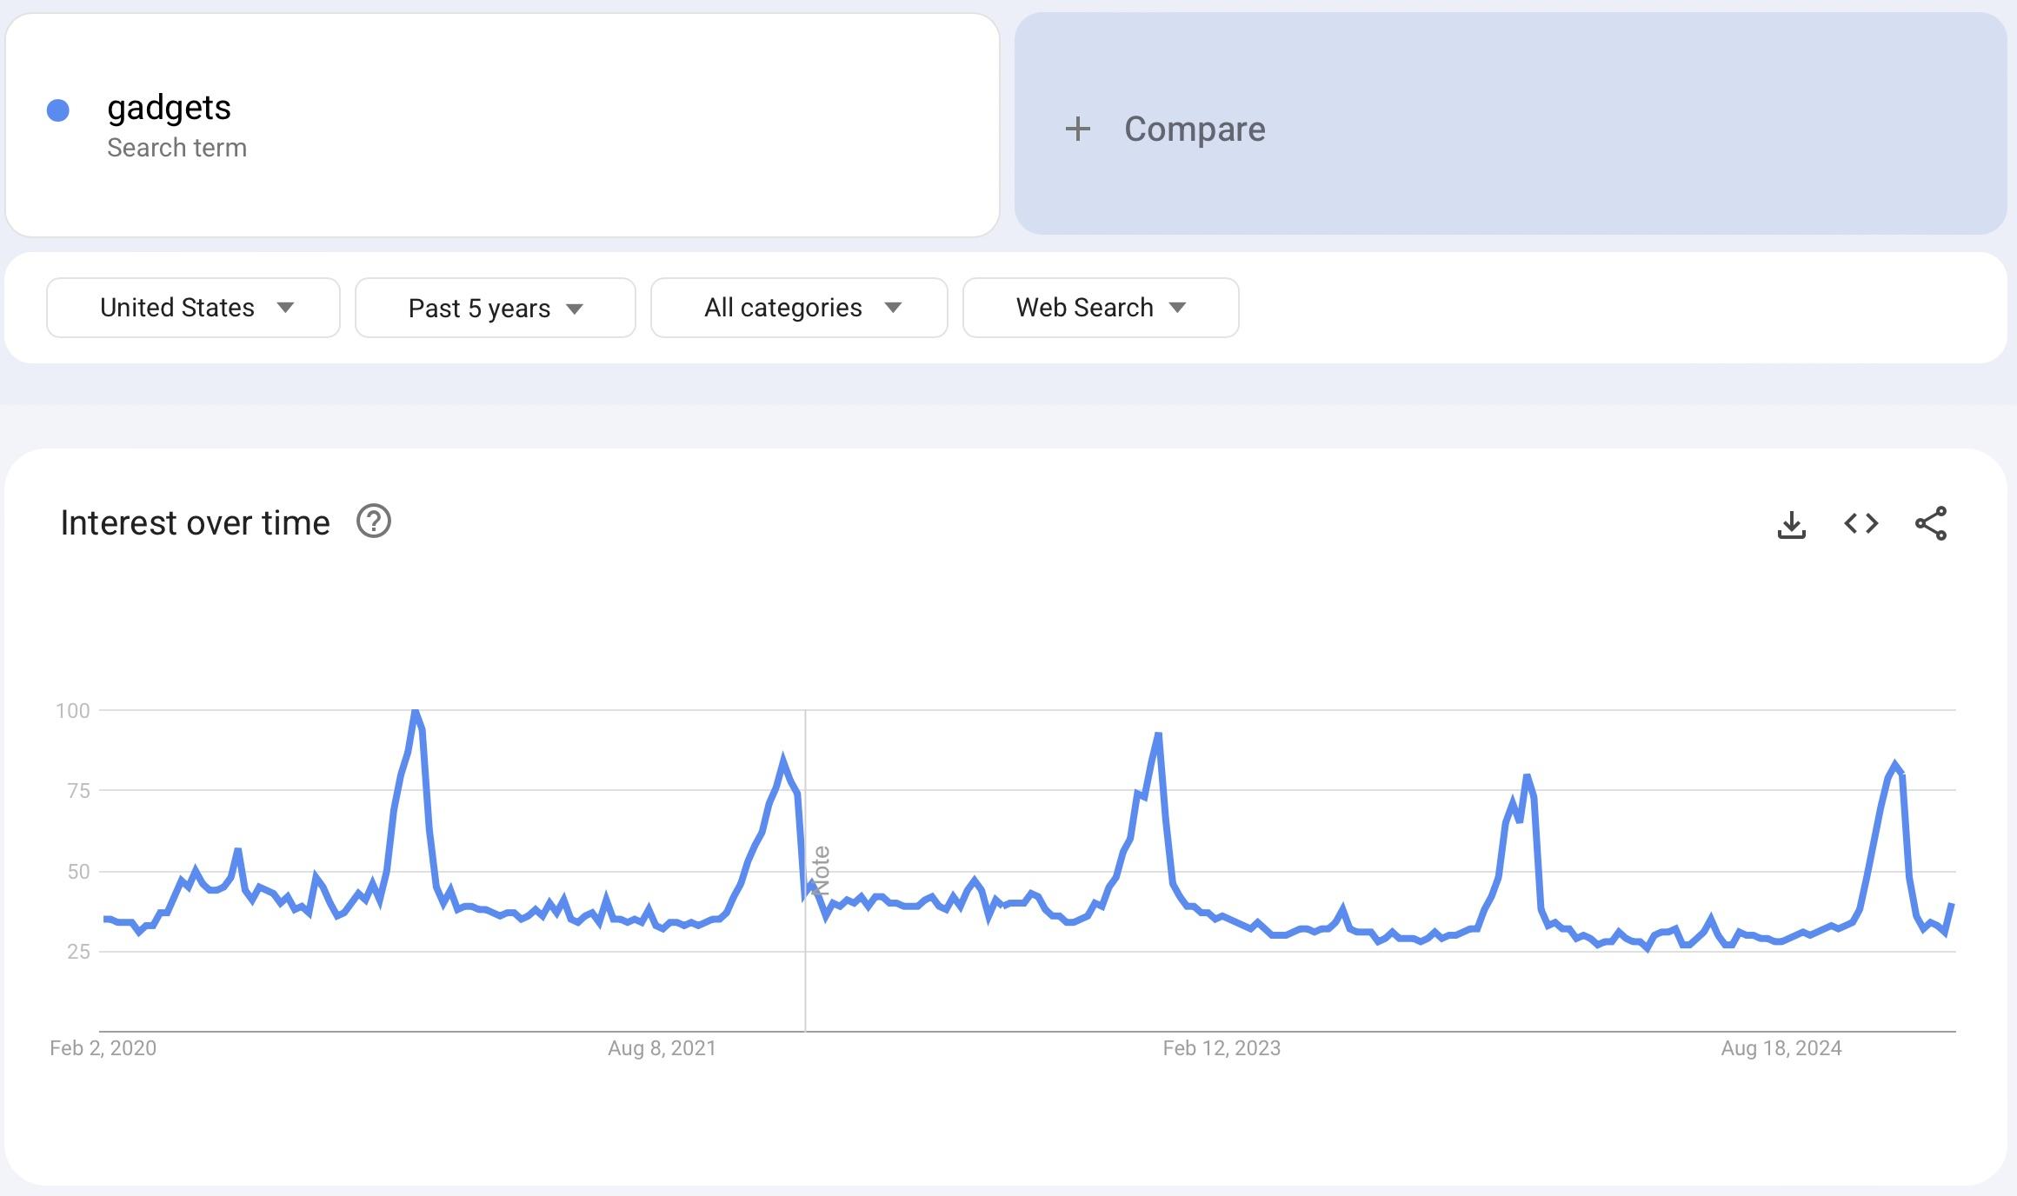The height and width of the screenshot is (1196, 2017).
Task: Click the gadgets search term label
Action: coord(170,107)
